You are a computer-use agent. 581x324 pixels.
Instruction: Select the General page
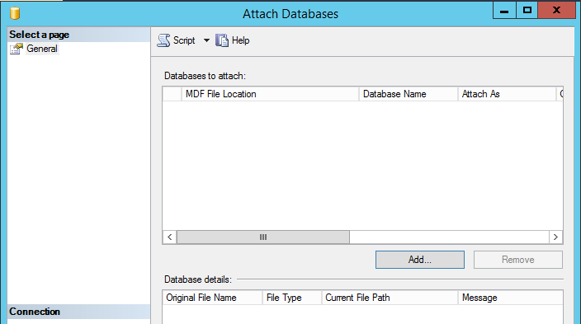(42, 49)
